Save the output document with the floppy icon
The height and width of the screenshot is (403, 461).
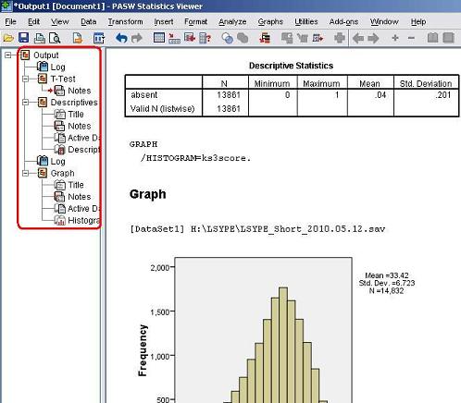pyautogui.click(x=24, y=38)
